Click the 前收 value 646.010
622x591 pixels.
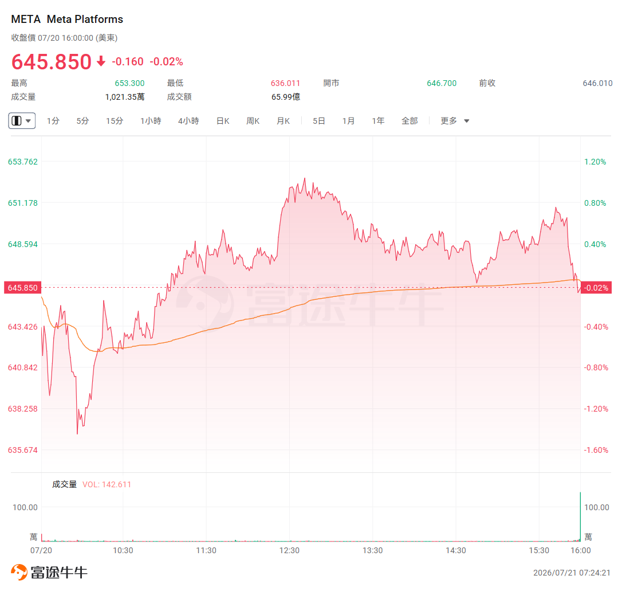(x=597, y=83)
